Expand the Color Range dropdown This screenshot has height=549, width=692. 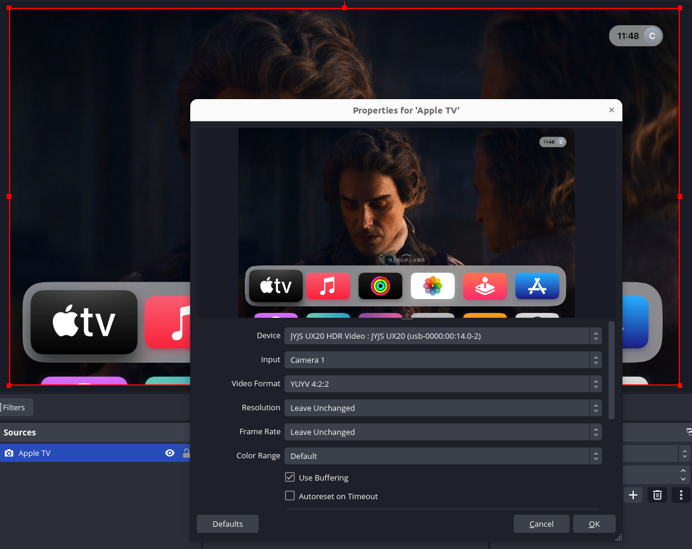pyautogui.click(x=442, y=456)
